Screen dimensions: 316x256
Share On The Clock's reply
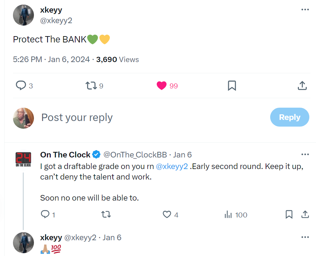pyautogui.click(x=305, y=214)
